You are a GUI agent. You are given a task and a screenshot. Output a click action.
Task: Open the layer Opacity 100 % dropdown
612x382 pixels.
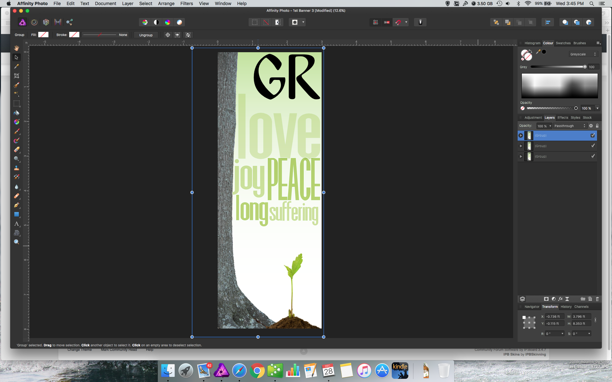[x=550, y=126]
